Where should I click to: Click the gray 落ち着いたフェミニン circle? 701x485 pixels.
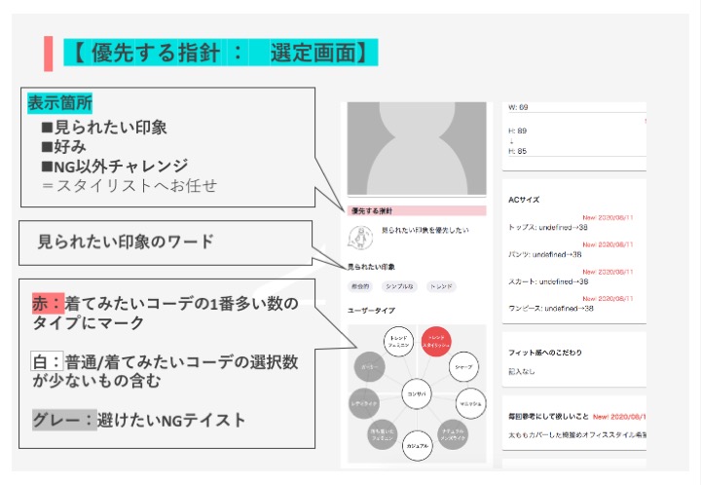pyautogui.click(x=382, y=434)
